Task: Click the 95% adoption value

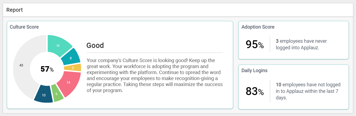Action: point(254,45)
